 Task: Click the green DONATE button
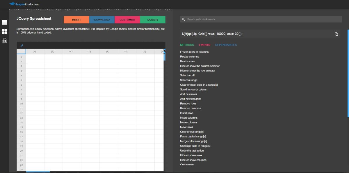coord(153,20)
